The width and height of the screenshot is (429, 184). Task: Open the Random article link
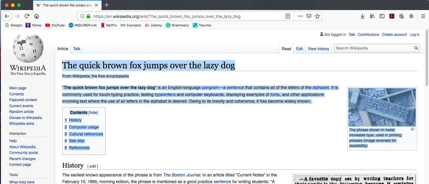point(21,111)
